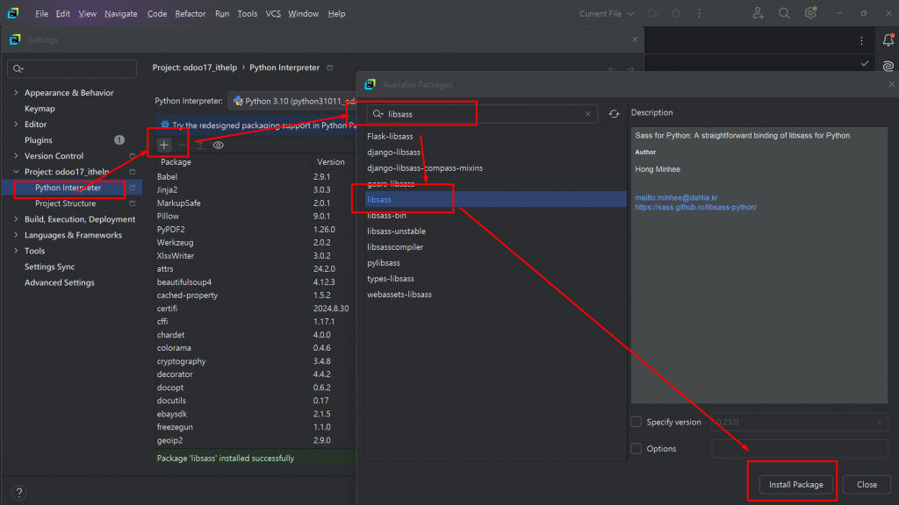Open the more actions menu beside Debug
This screenshot has height=505, width=899.
pyautogui.click(x=699, y=13)
